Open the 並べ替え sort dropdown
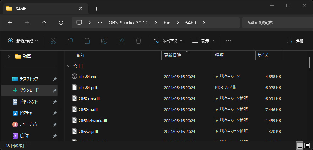 pyautogui.click(x=168, y=41)
